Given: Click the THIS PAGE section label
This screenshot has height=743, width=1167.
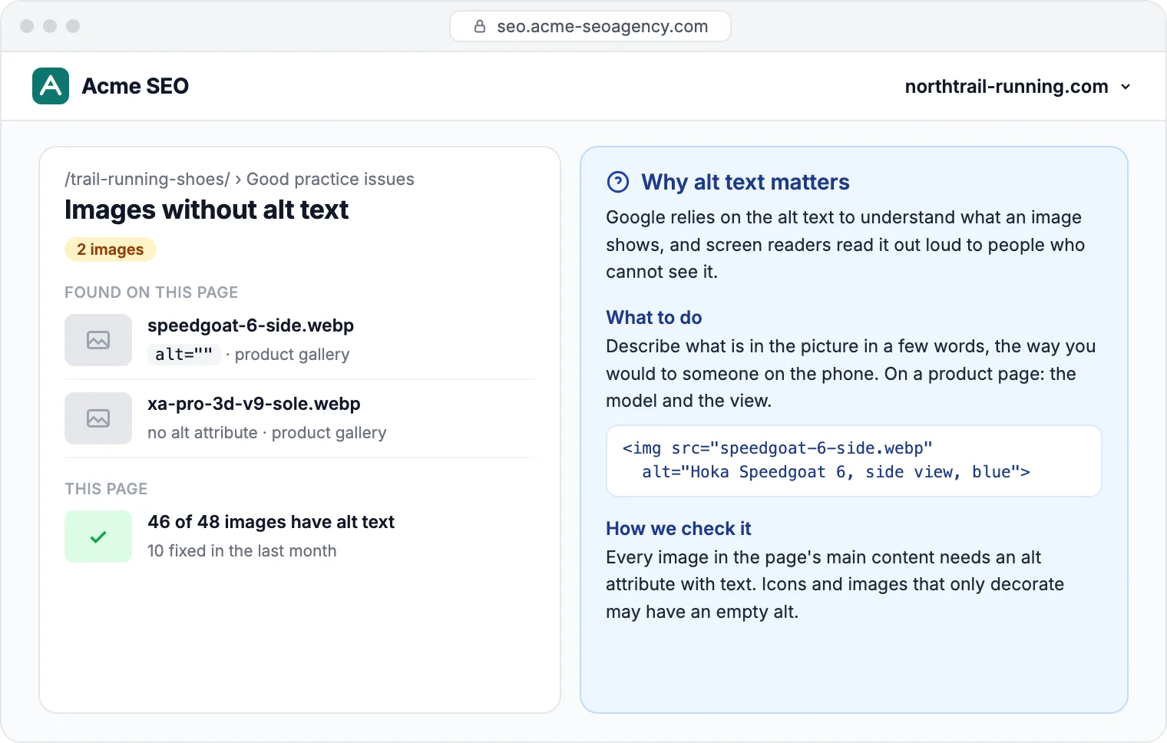Looking at the screenshot, I should (x=106, y=489).
